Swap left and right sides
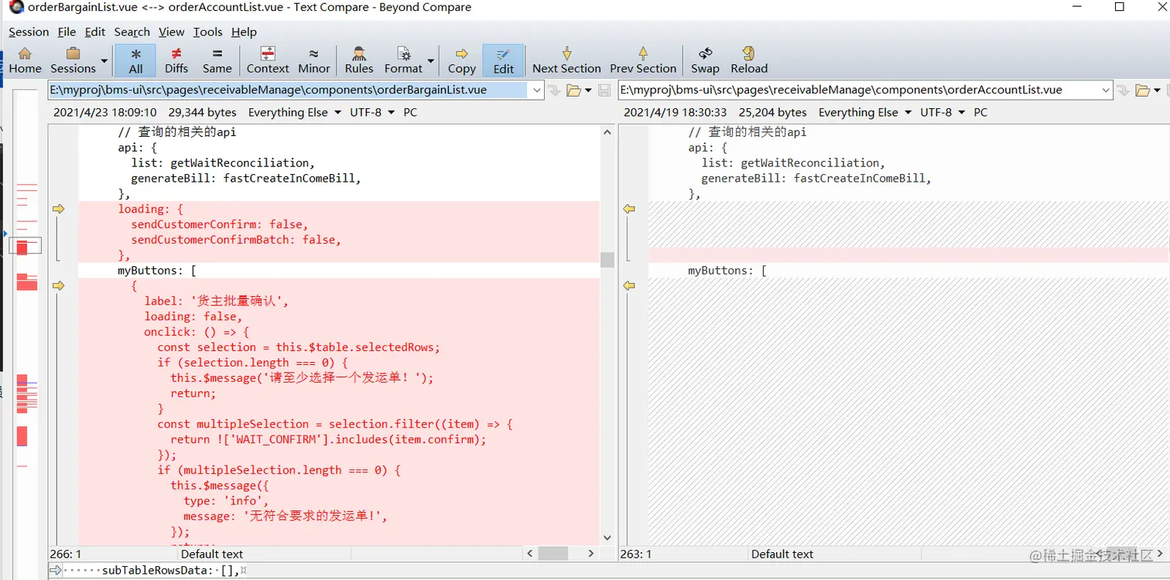Viewport: 1170px width, 580px height. (705, 60)
